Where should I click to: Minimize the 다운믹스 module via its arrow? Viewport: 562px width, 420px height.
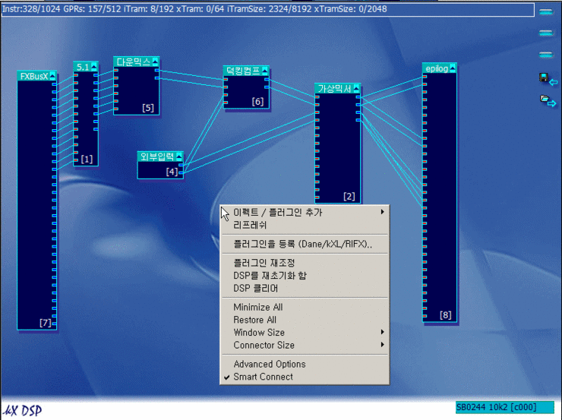point(155,62)
